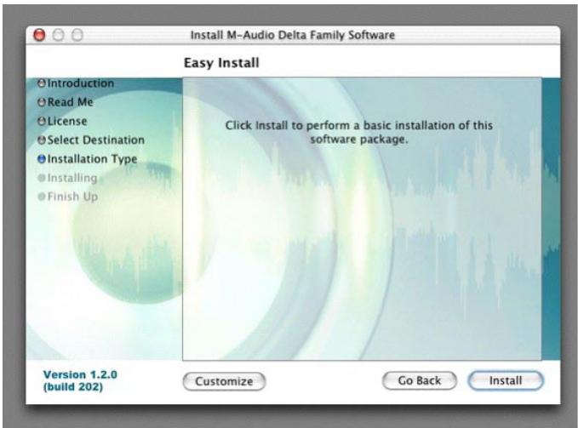Click the grey zoom window button
This screenshot has width=578, height=428.
tap(77, 35)
